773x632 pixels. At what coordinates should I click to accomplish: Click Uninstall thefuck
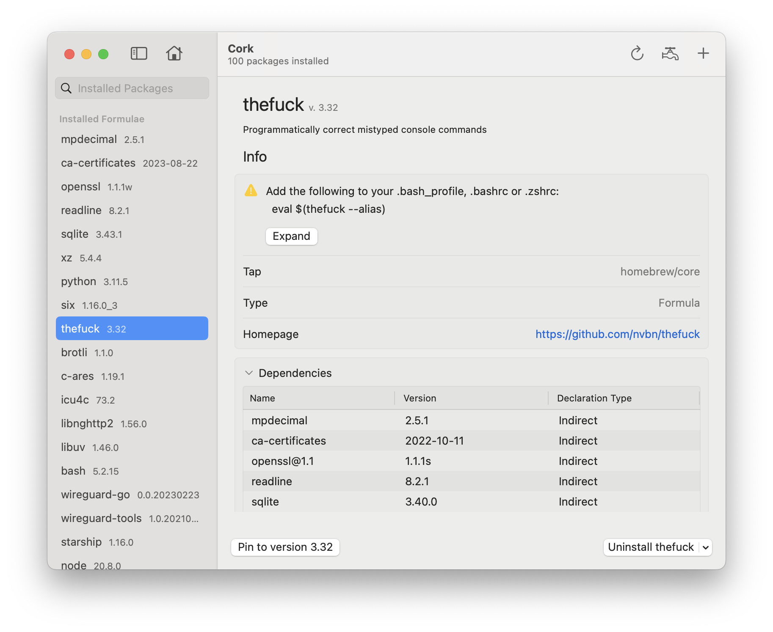tap(650, 547)
